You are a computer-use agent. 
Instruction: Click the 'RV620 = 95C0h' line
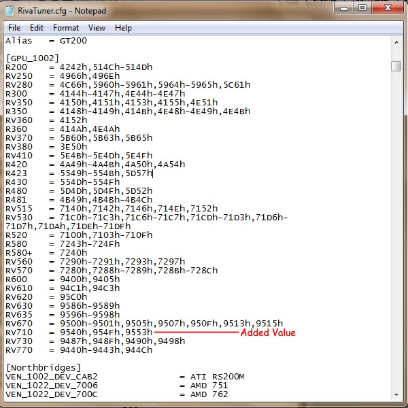click(46, 297)
